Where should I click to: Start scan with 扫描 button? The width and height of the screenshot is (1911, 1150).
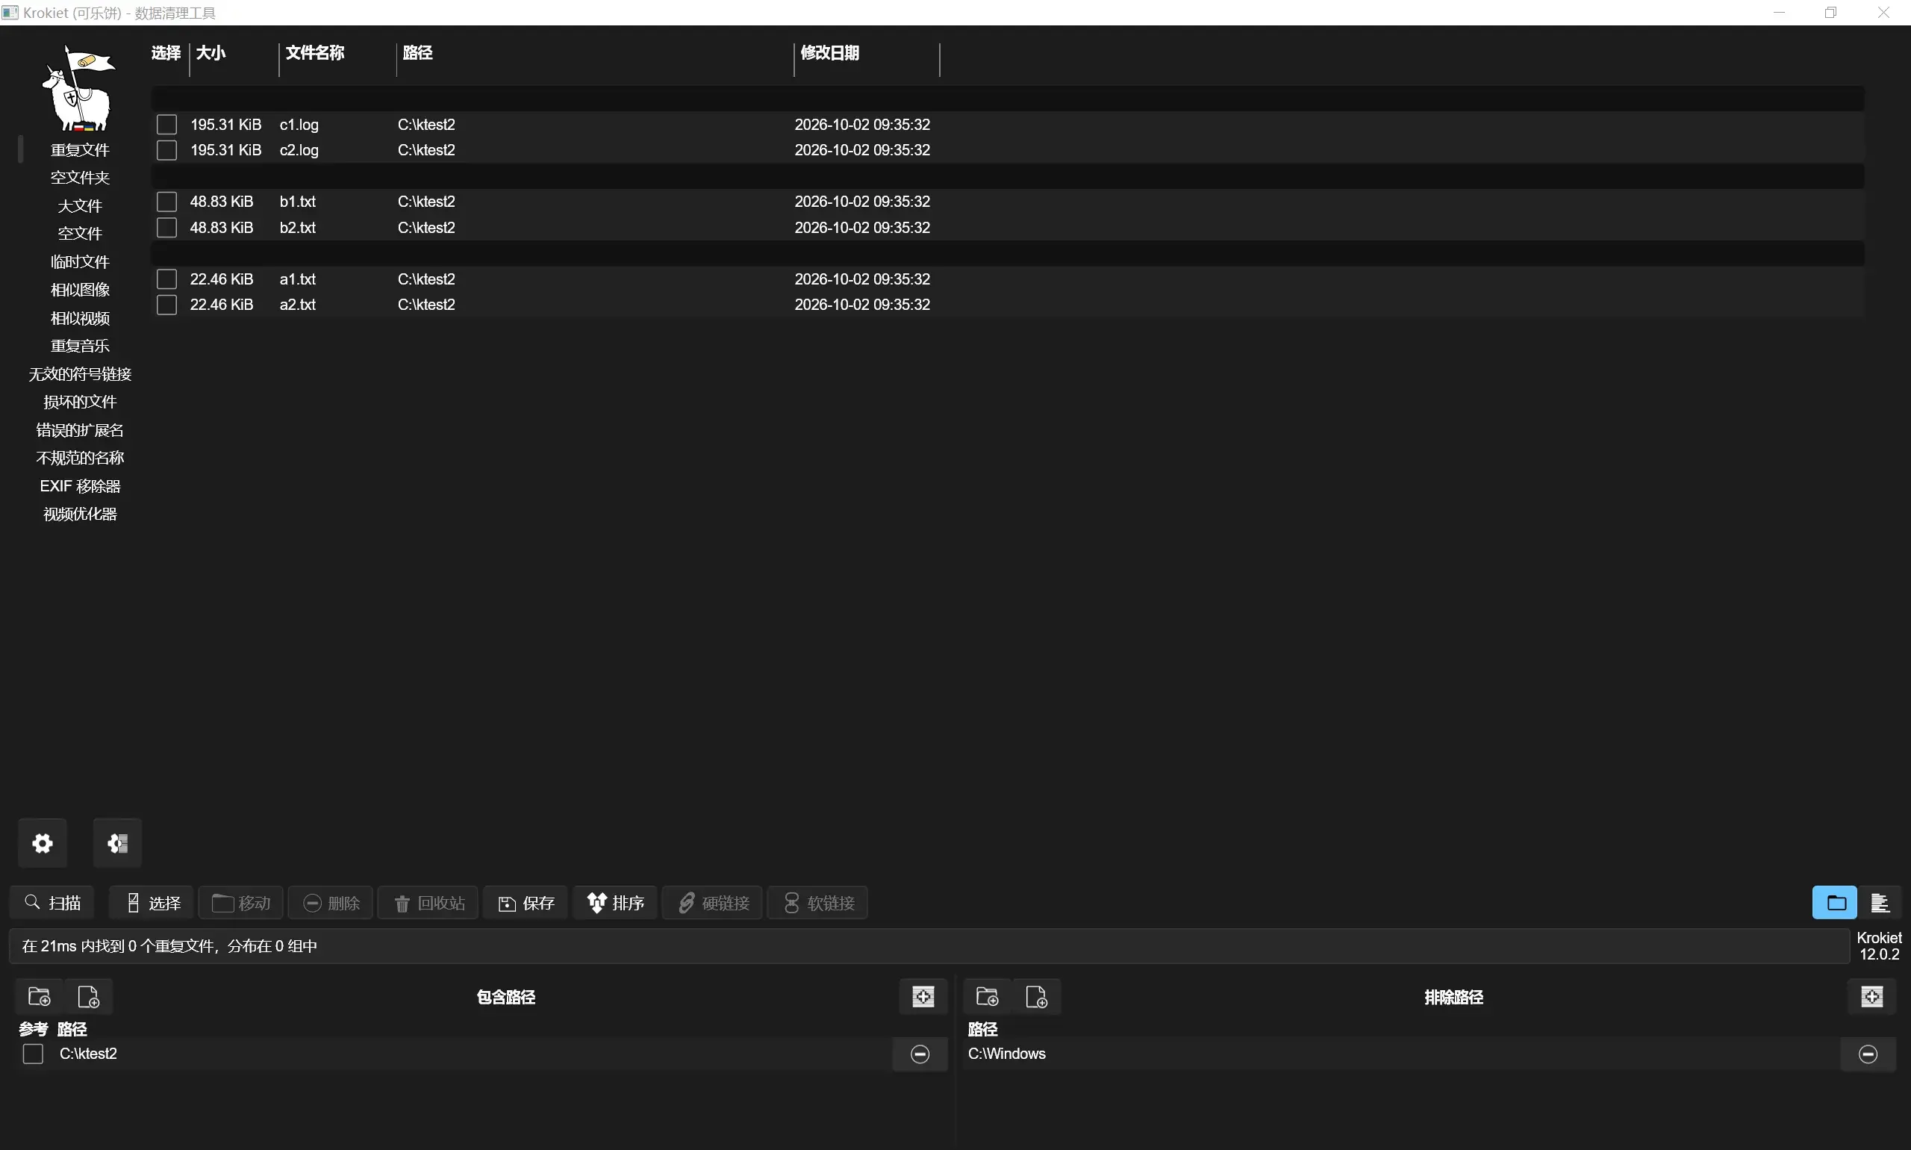[52, 903]
